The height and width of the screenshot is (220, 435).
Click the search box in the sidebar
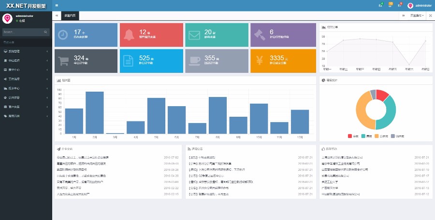click(22, 32)
